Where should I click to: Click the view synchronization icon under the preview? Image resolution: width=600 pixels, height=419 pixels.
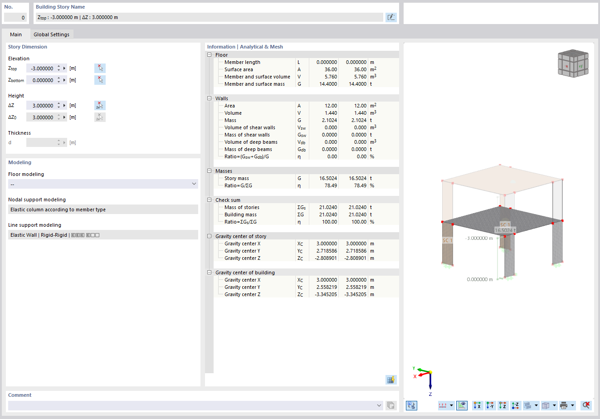411,405
